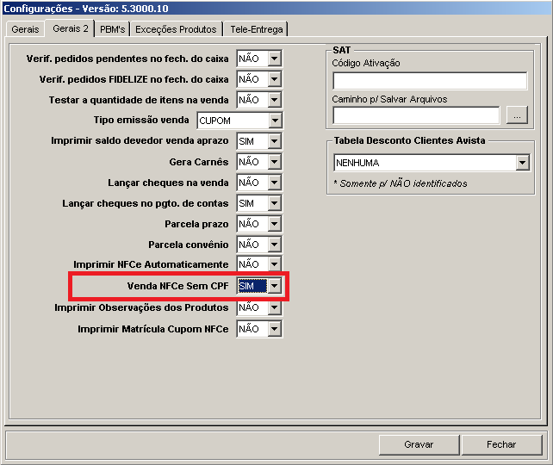Open the Tipo emissão venda dropdown
Screen dimensions: 553x465
coord(274,121)
